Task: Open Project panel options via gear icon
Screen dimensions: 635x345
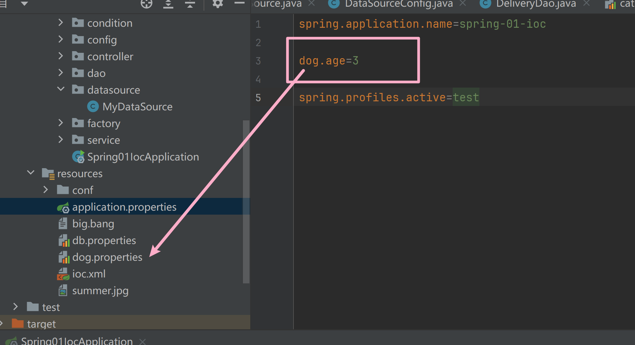Action: click(217, 4)
